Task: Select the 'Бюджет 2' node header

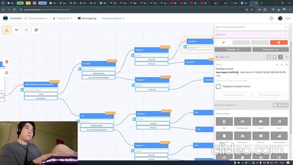Action: [152, 80]
